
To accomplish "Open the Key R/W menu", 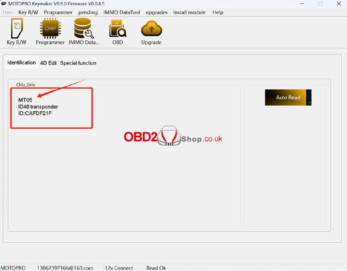I will pyautogui.click(x=28, y=13).
